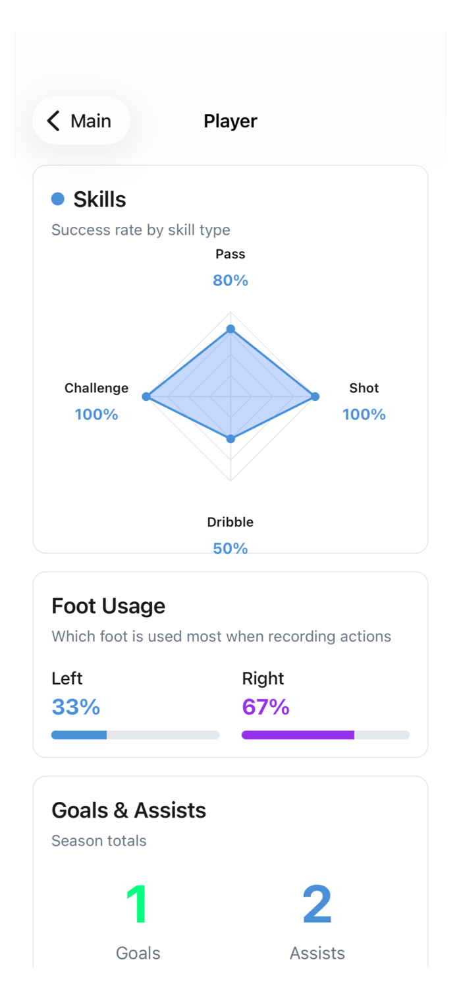Open the Goals & Assists card heading
The image size is (461, 999).
tap(128, 810)
